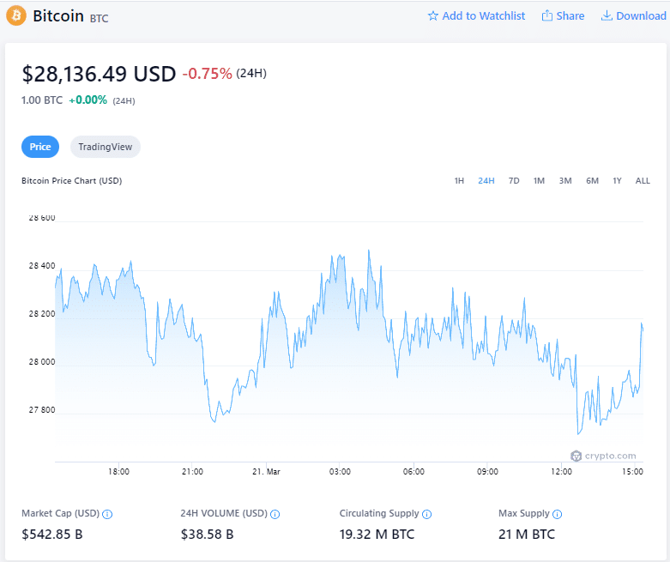The width and height of the screenshot is (670, 562).
Task: Click the 03:00 x-axis label
Action: (340, 471)
